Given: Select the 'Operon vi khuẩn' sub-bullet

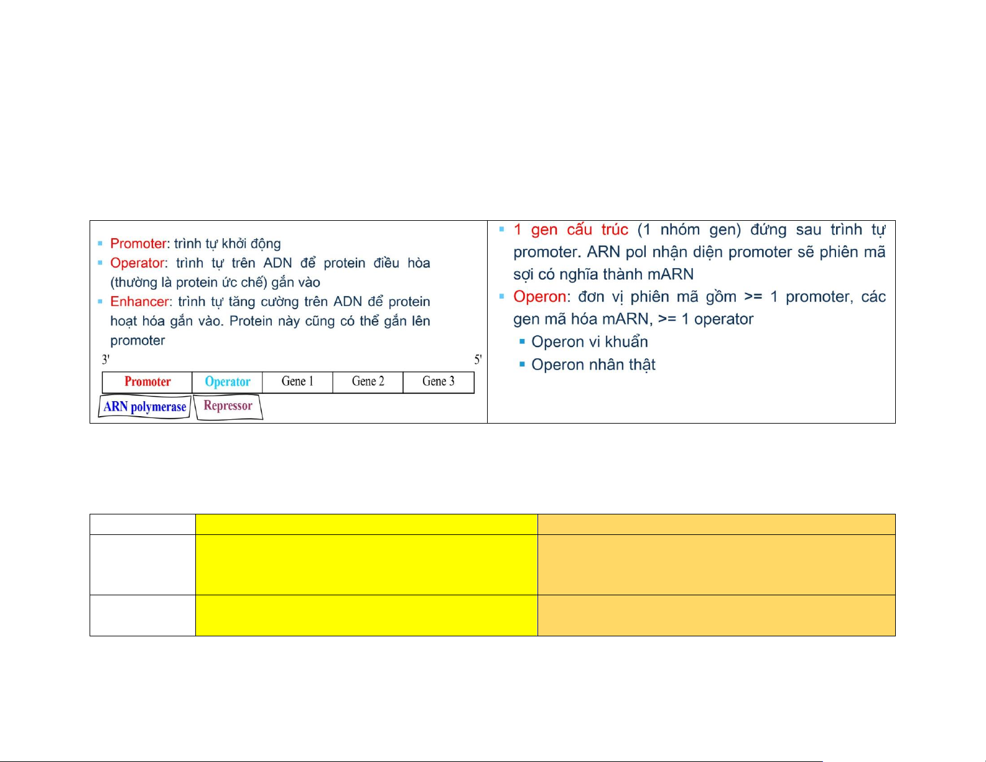Looking at the screenshot, I should click(589, 342).
